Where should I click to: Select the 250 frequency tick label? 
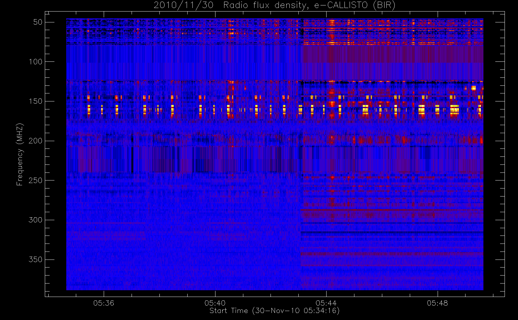click(36, 180)
